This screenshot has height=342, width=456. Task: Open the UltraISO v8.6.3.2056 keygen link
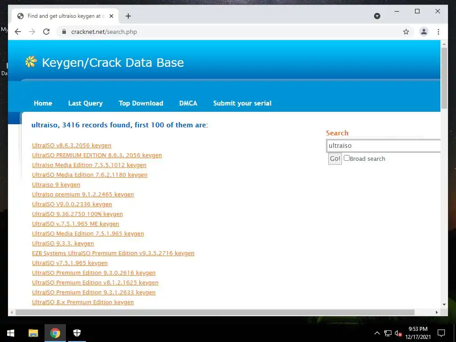[72, 146]
